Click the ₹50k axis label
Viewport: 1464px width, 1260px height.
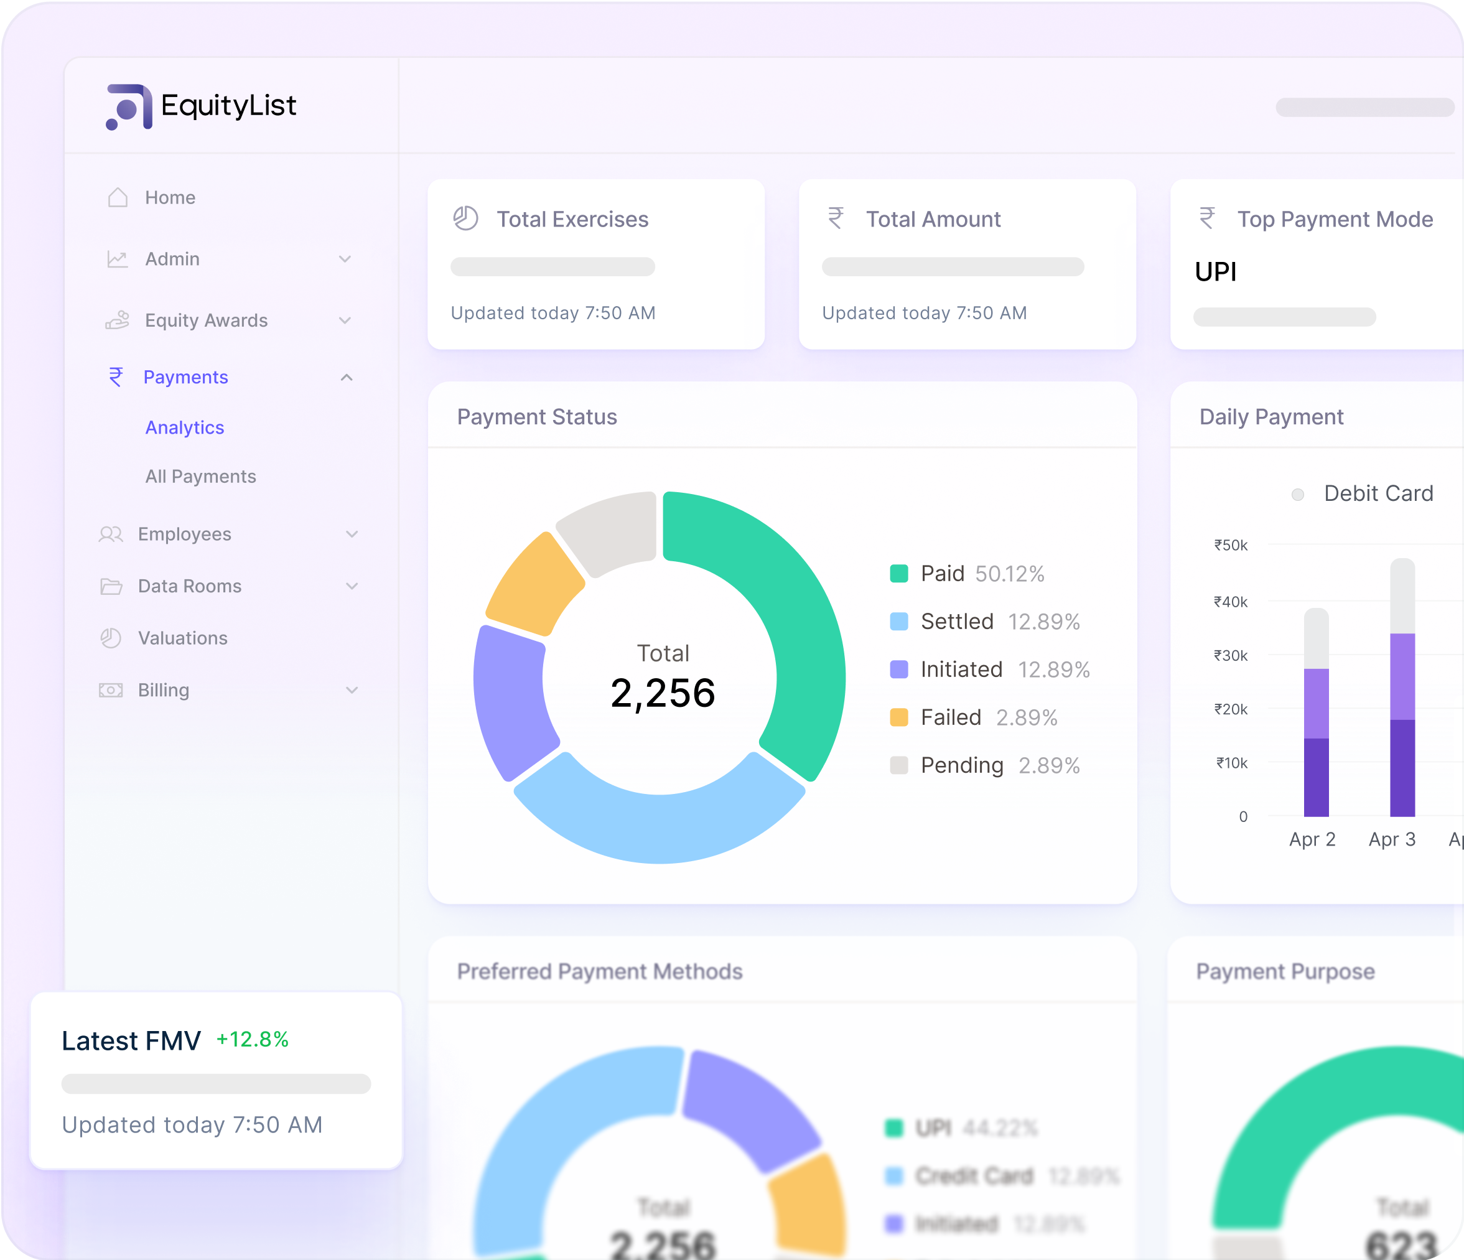(1230, 545)
